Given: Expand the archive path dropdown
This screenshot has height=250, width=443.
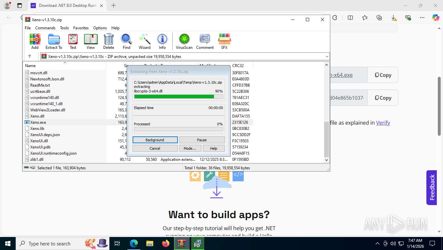Looking at the screenshot, I should (x=327, y=56).
